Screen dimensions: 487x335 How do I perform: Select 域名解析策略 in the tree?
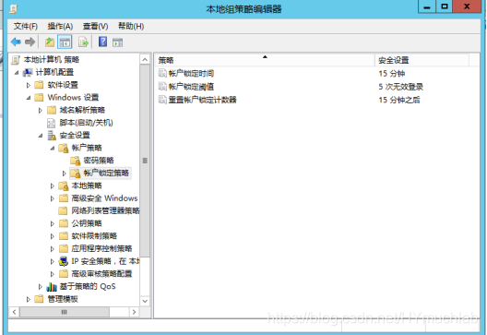pyautogui.click(x=82, y=110)
